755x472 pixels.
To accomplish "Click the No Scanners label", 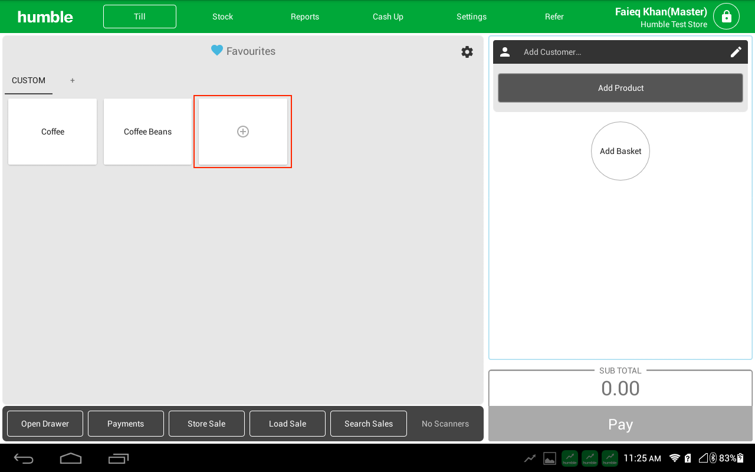I will pyautogui.click(x=445, y=424).
